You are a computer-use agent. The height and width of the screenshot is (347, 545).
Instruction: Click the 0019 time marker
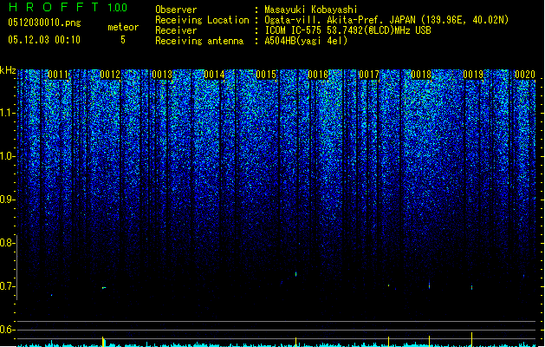point(473,75)
